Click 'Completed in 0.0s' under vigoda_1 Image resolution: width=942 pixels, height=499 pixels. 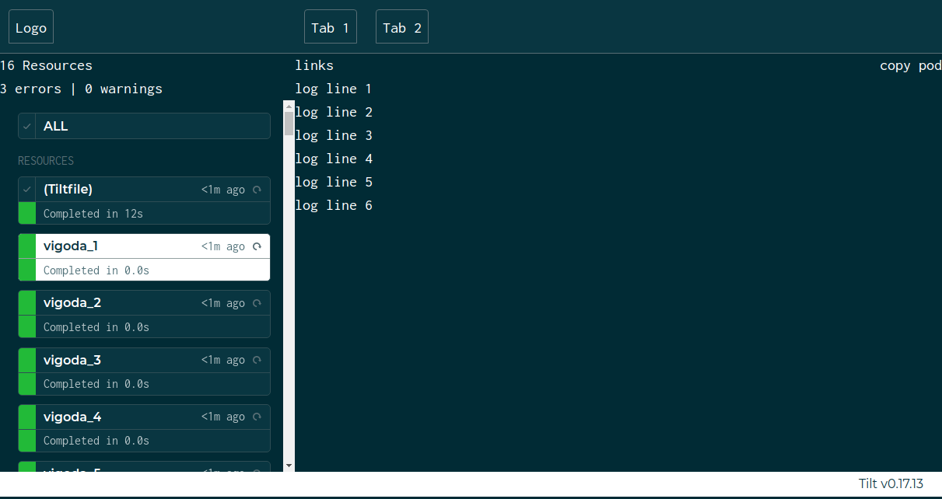click(x=96, y=270)
